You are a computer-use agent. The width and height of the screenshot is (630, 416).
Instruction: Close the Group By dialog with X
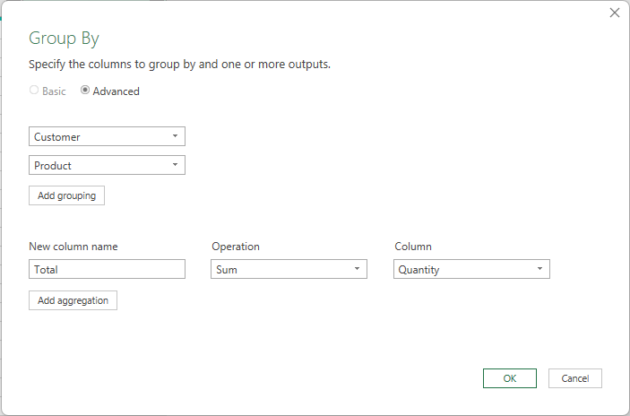point(615,13)
